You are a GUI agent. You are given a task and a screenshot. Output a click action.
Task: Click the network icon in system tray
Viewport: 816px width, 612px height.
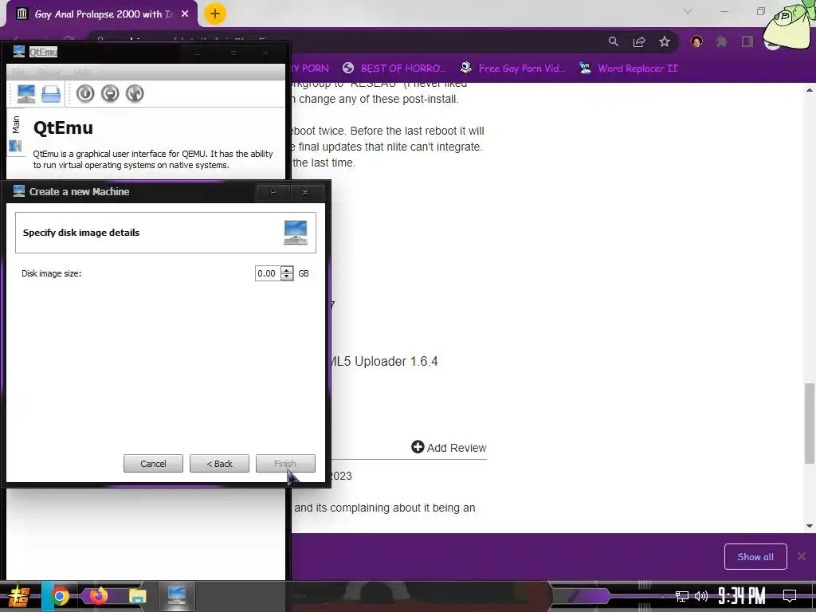tap(681, 596)
